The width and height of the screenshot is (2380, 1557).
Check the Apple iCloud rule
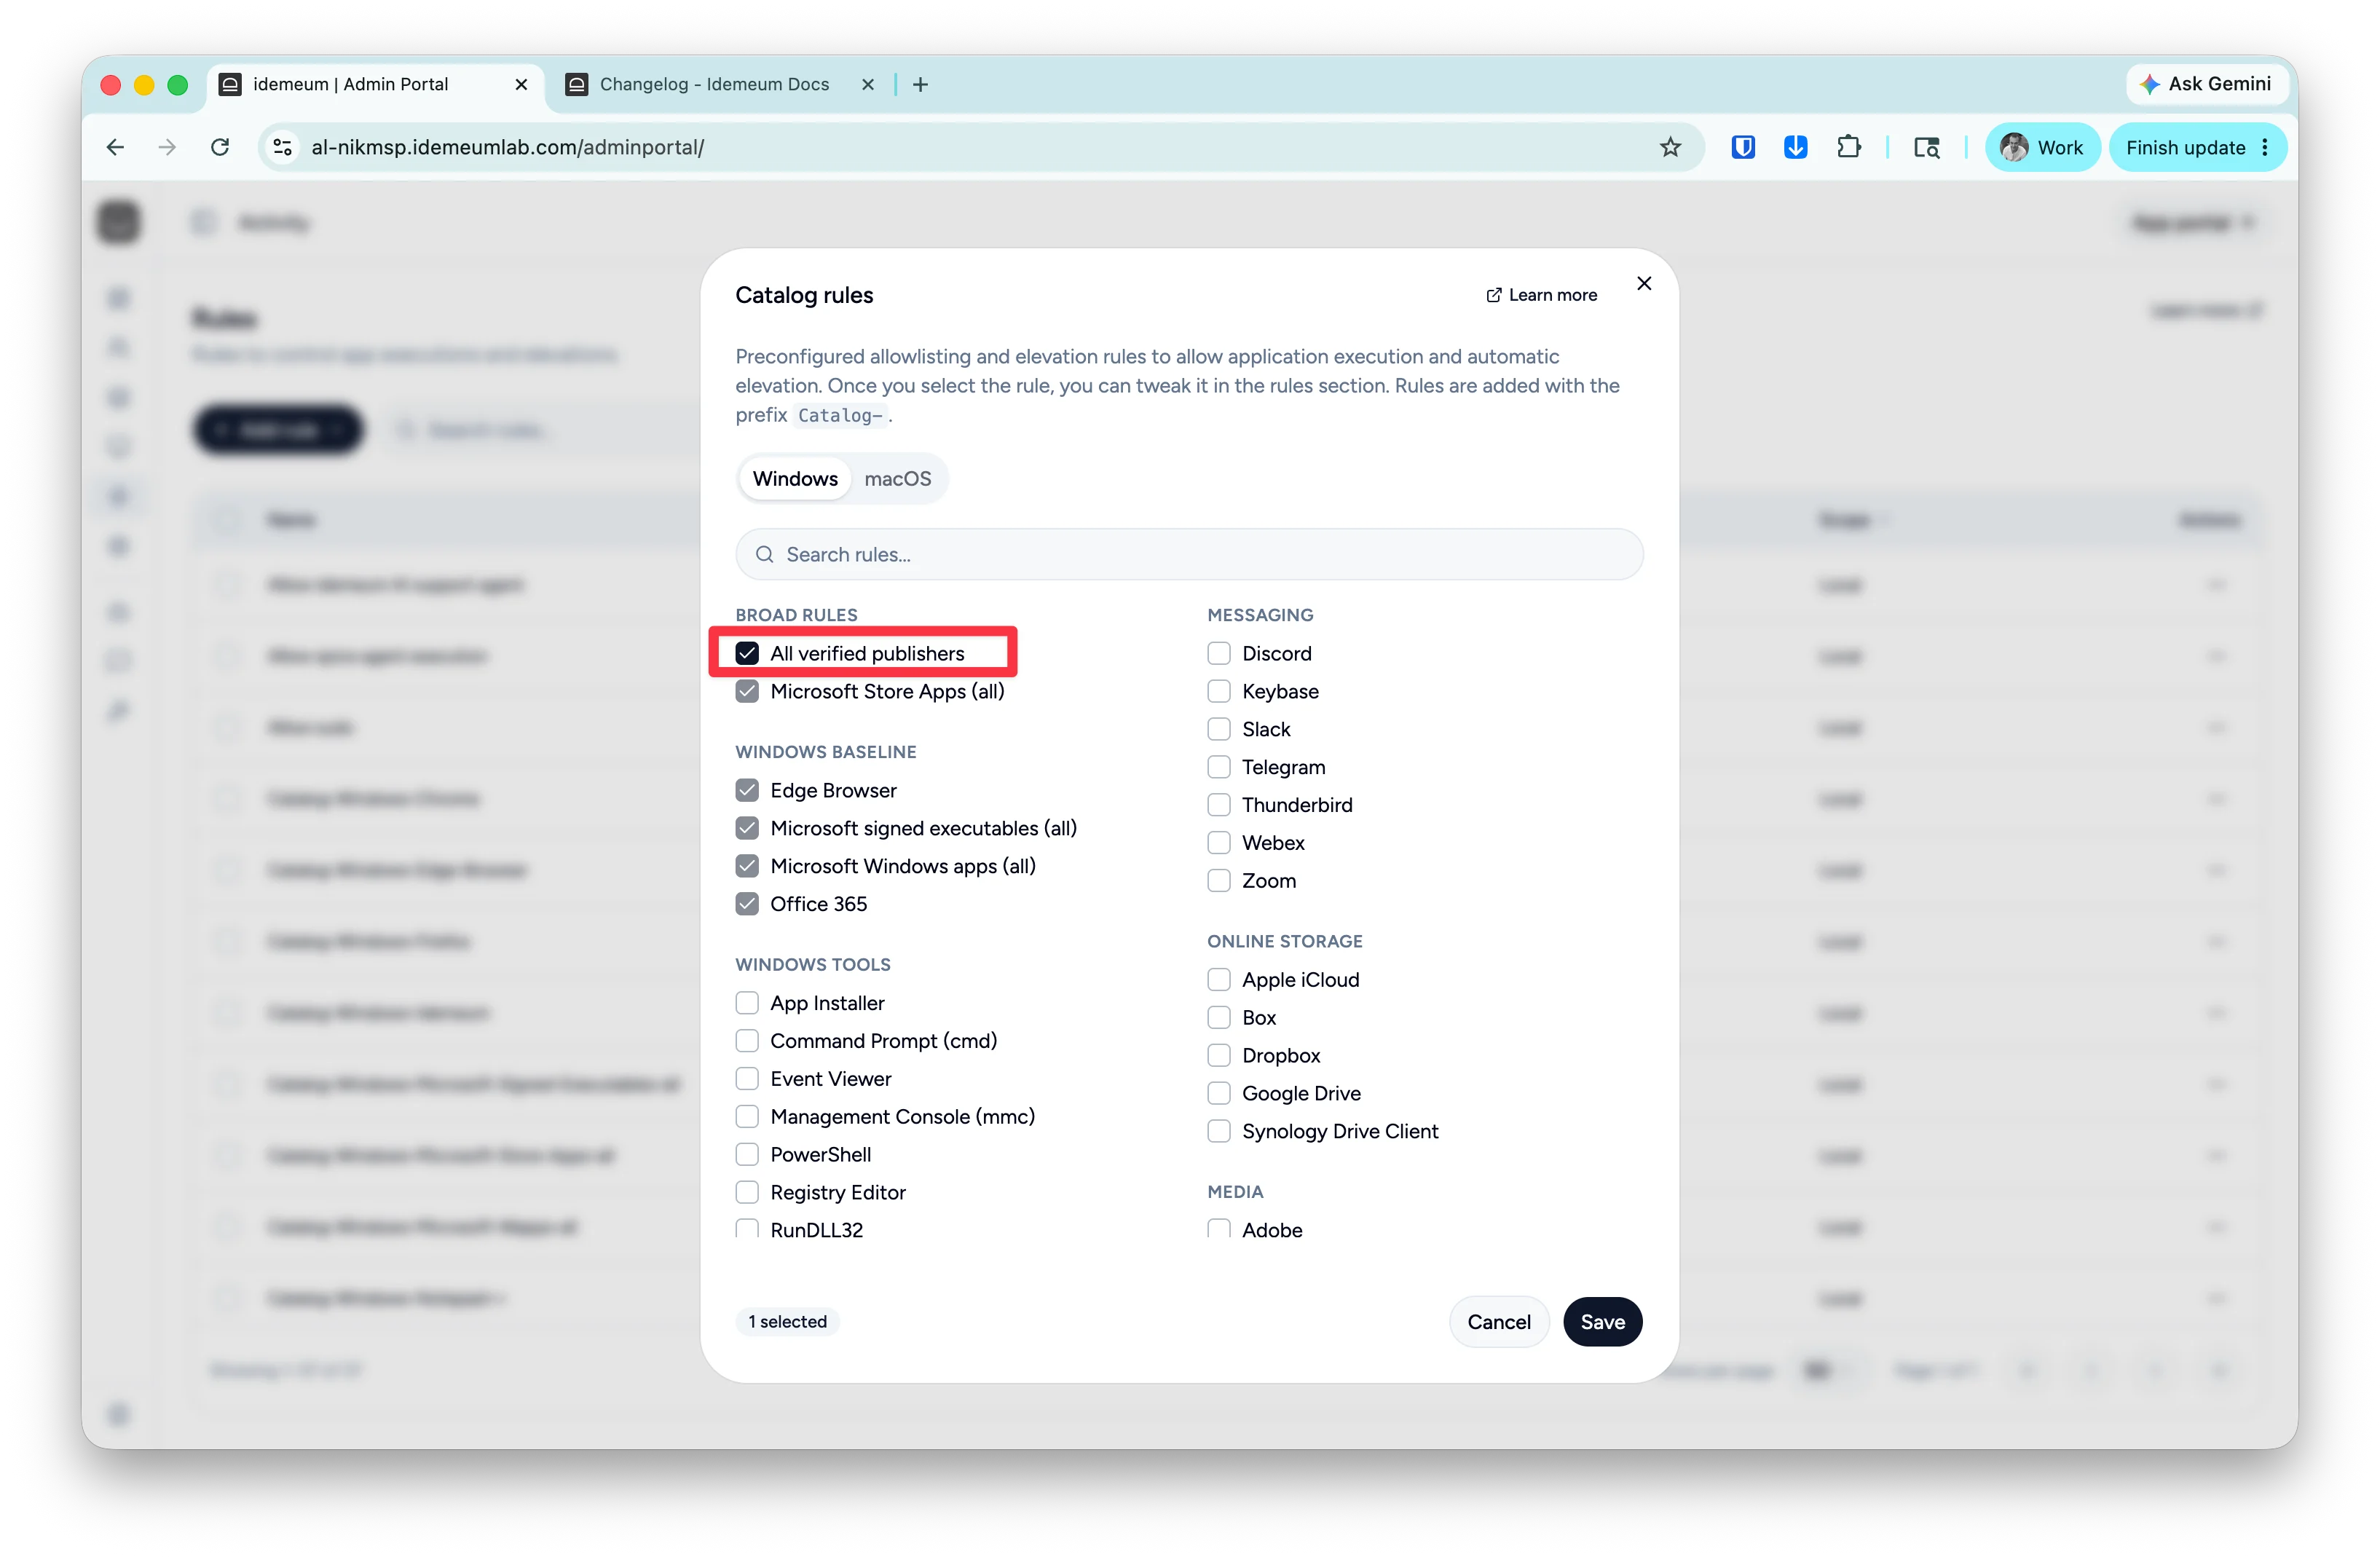[1219, 980]
